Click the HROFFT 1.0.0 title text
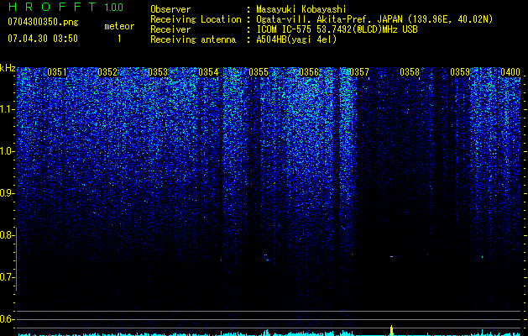This screenshot has height=336, width=528. [65, 7]
